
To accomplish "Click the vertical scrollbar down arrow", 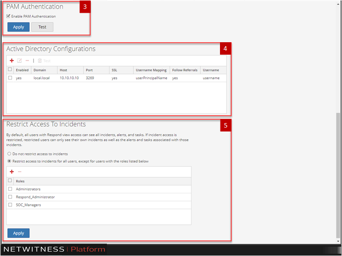I will point(339,241).
